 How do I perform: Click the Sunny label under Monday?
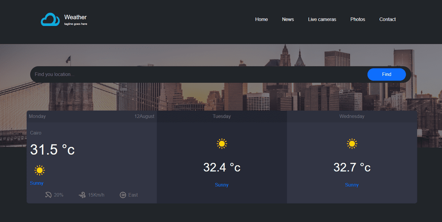point(37,183)
